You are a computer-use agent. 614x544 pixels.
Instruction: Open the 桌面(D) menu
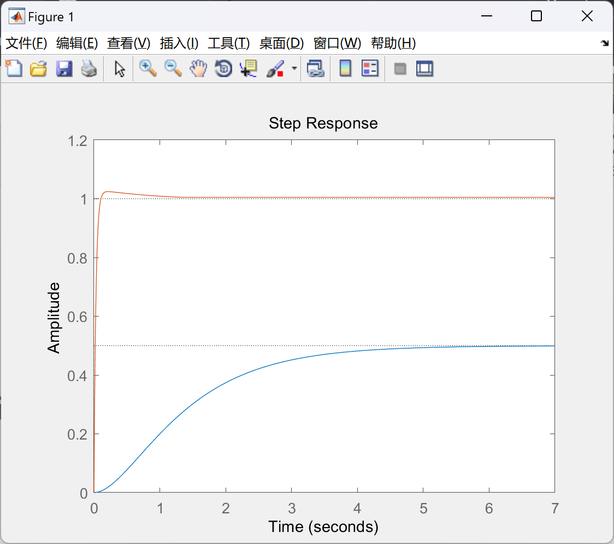point(281,43)
